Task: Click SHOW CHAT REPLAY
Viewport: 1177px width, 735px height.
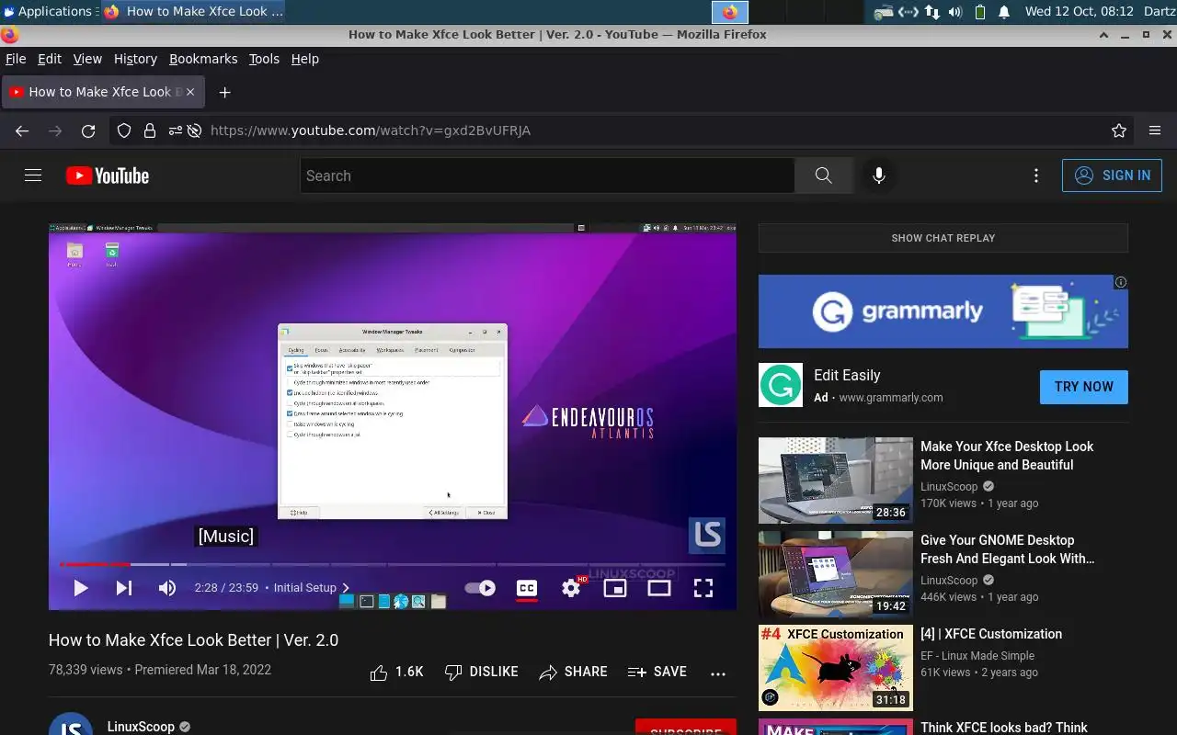Action: point(943,238)
